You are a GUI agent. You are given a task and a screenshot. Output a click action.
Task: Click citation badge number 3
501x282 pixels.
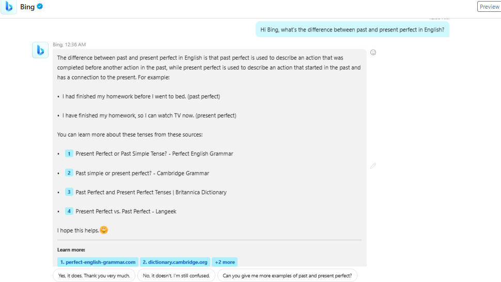(69, 192)
